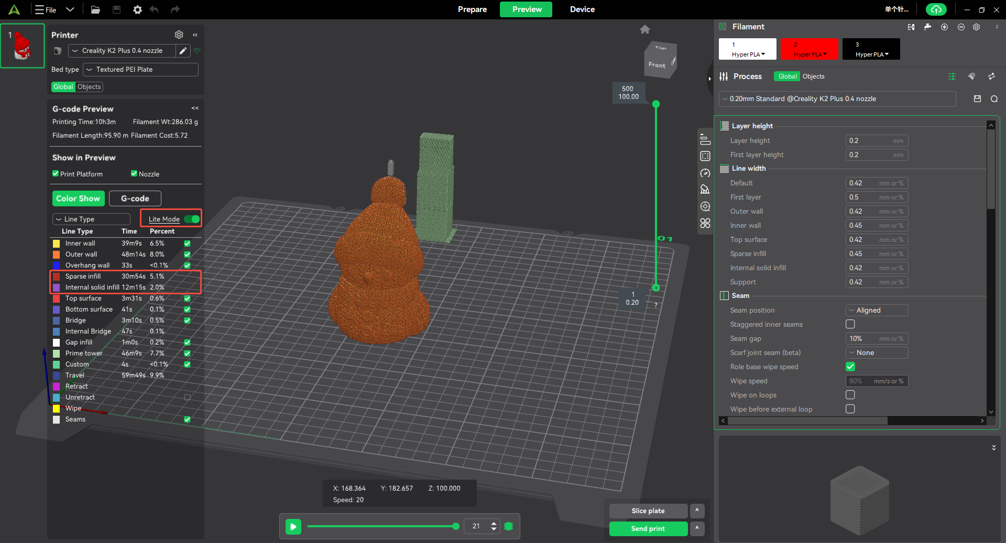Click the upload cloud icon in title bar
Screen dimensions: 1006x543
936,9
